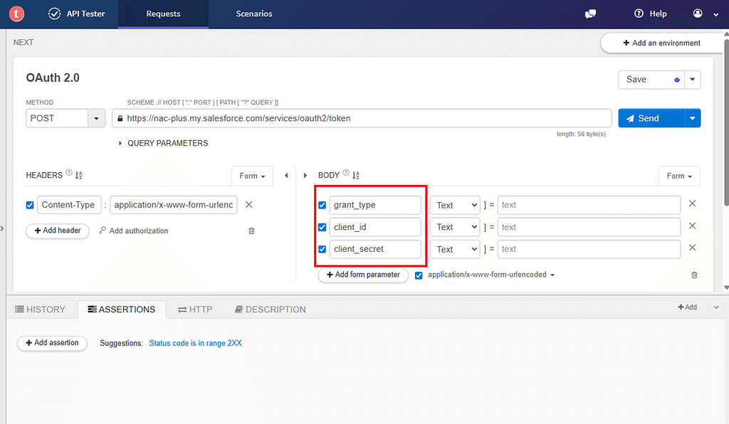Delete body trash icon
This screenshot has width=729, height=424.
[694, 275]
